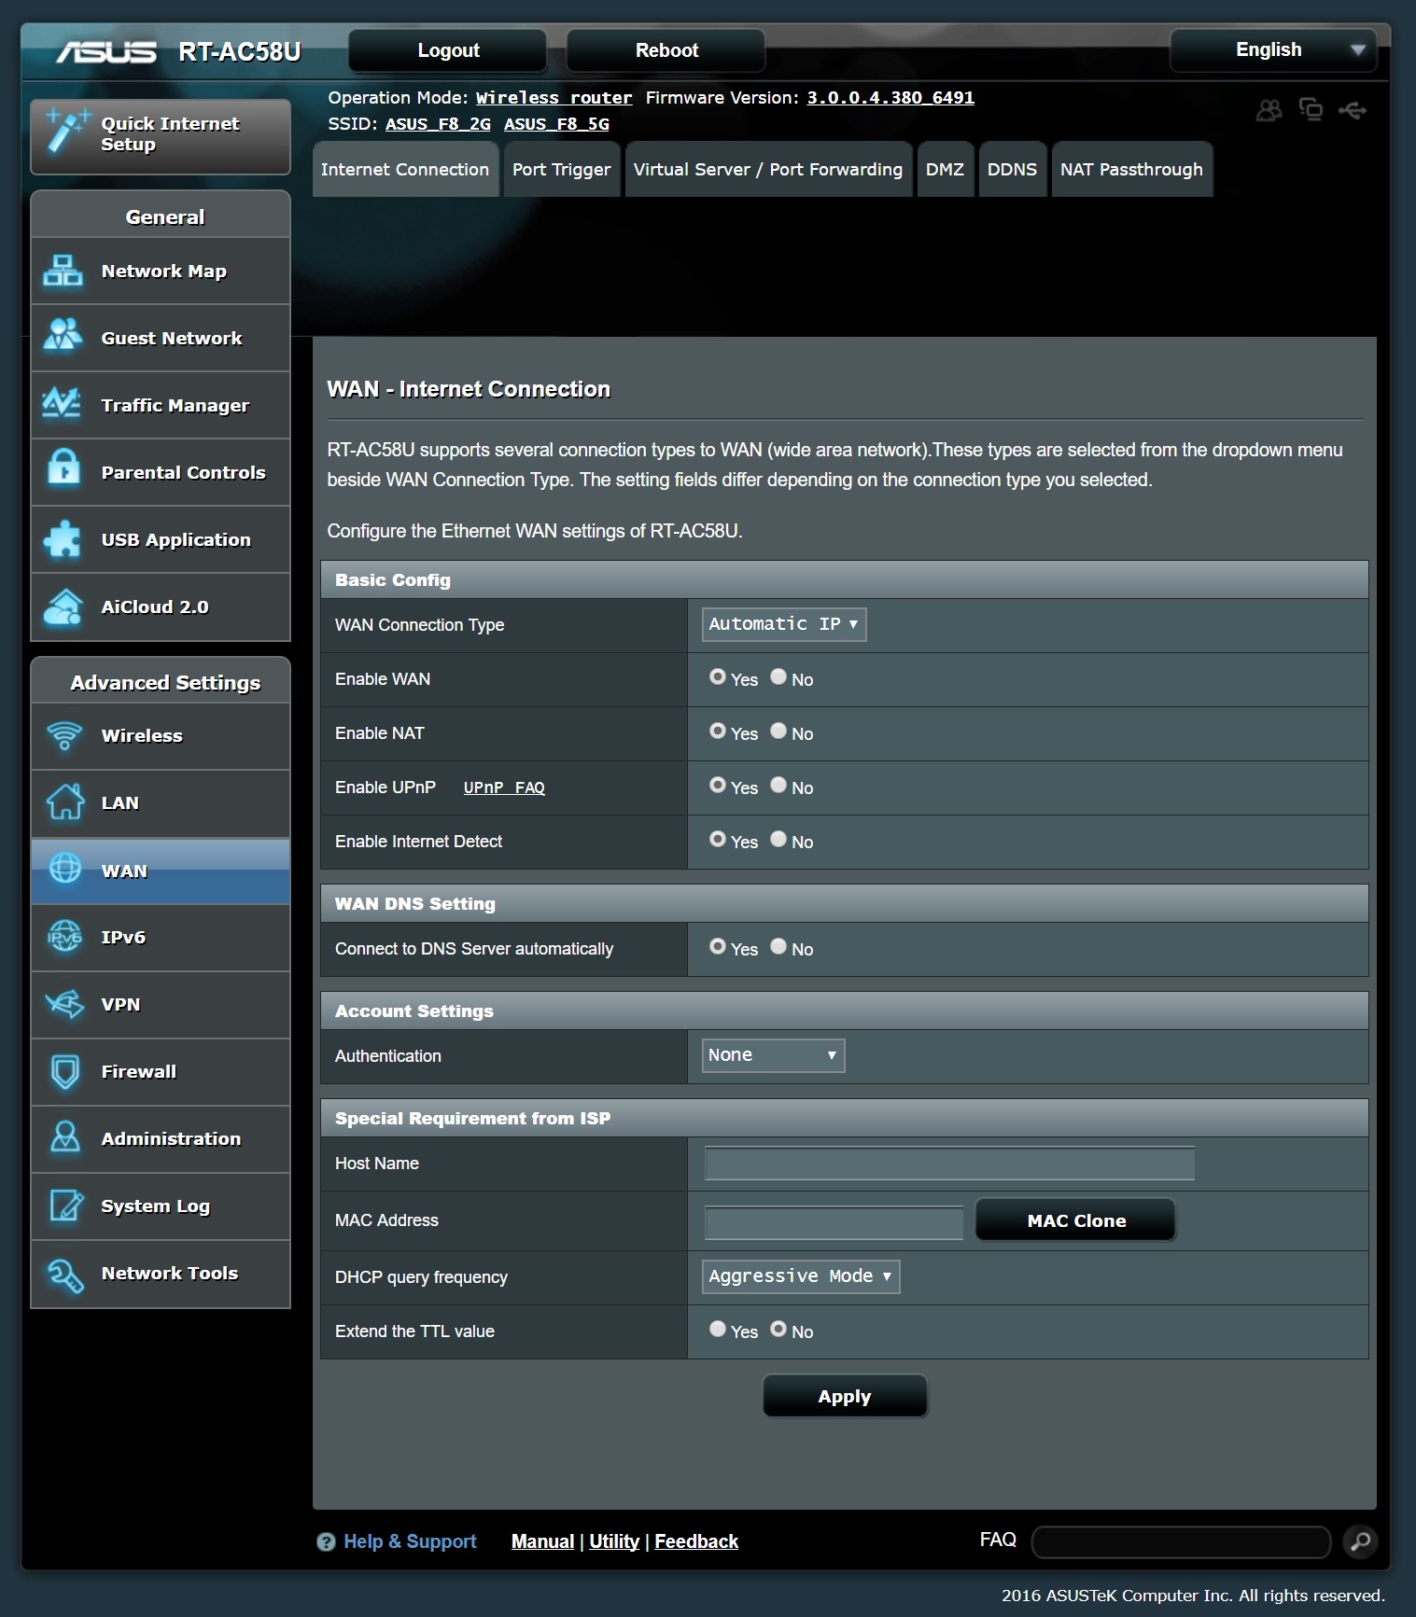
Task: Open the Firewall shield icon
Action: [x=64, y=1071]
